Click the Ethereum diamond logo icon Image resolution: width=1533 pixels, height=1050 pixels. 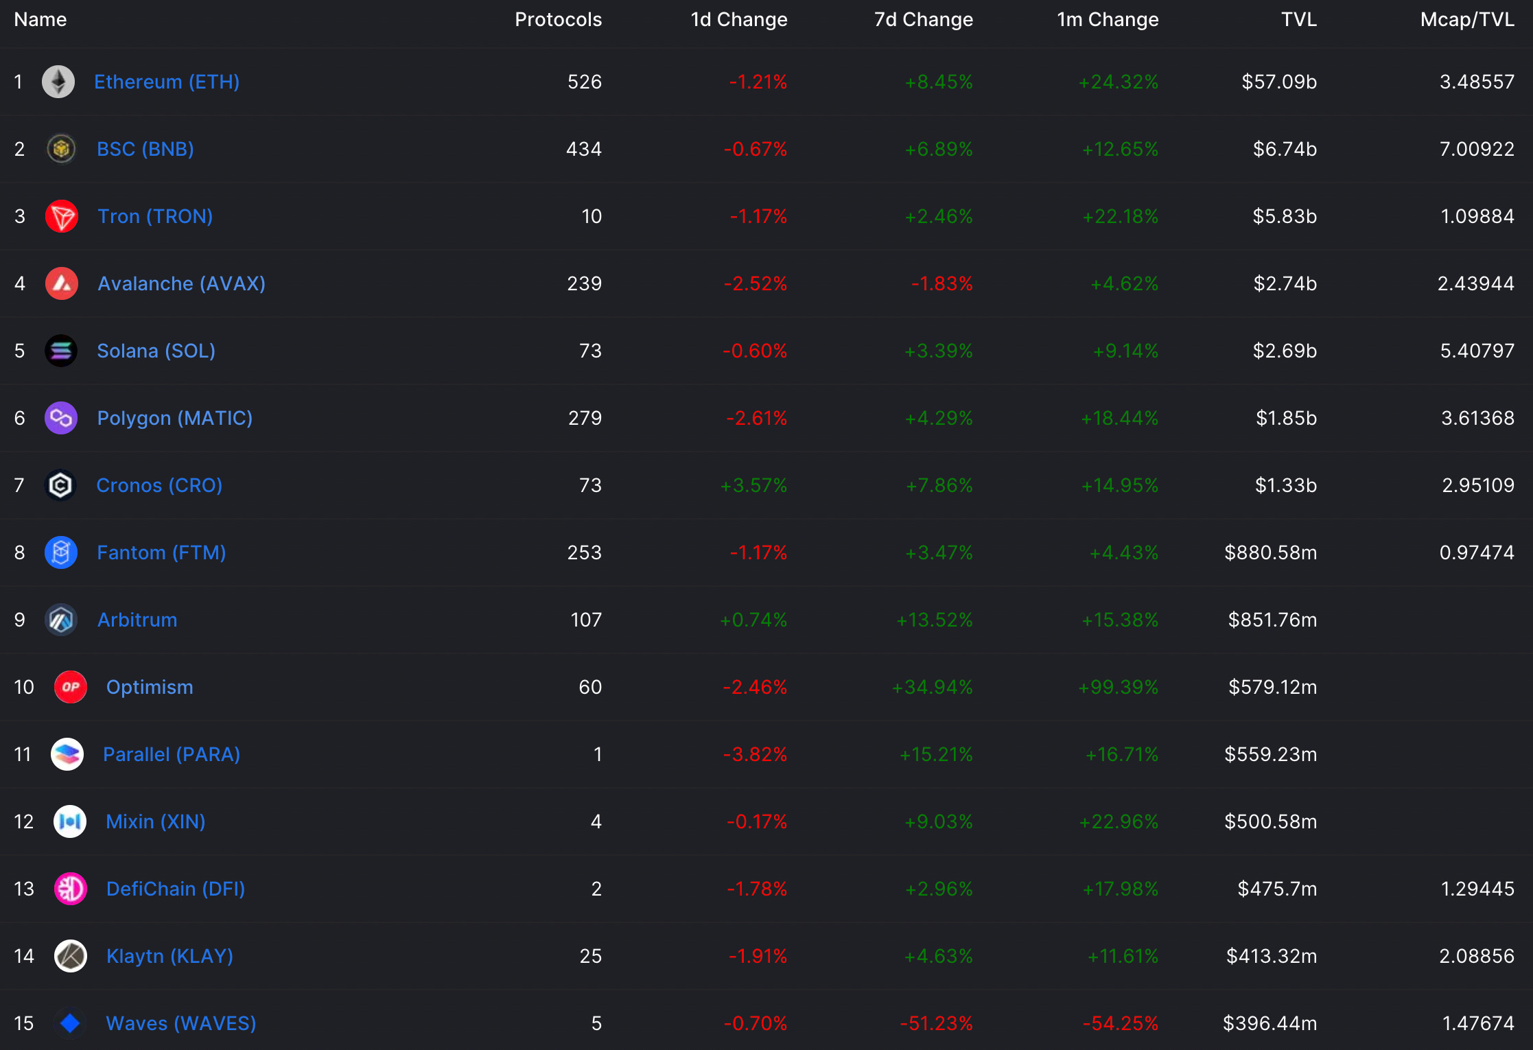(x=58, y=82)
